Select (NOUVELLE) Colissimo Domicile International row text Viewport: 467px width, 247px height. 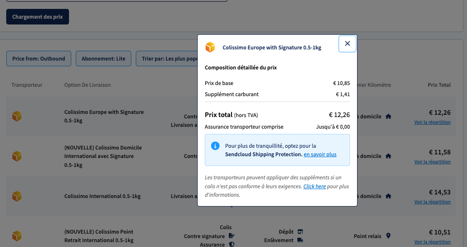click(103, 156)
